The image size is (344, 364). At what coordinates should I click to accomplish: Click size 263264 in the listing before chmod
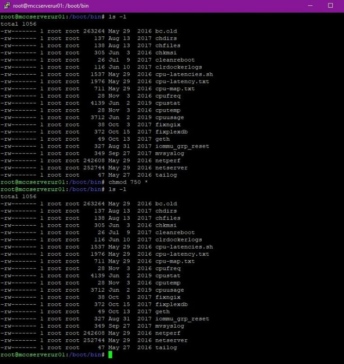pyautogui.click(x=94, y=31)
